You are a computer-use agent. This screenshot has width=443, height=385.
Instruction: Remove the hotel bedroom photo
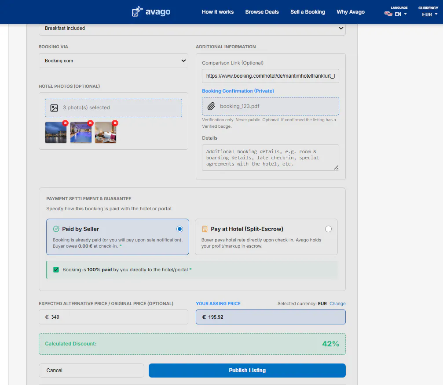[x=115, y=123]
